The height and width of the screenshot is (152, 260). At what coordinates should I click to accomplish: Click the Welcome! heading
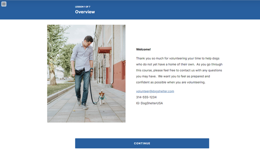point(143,49)
